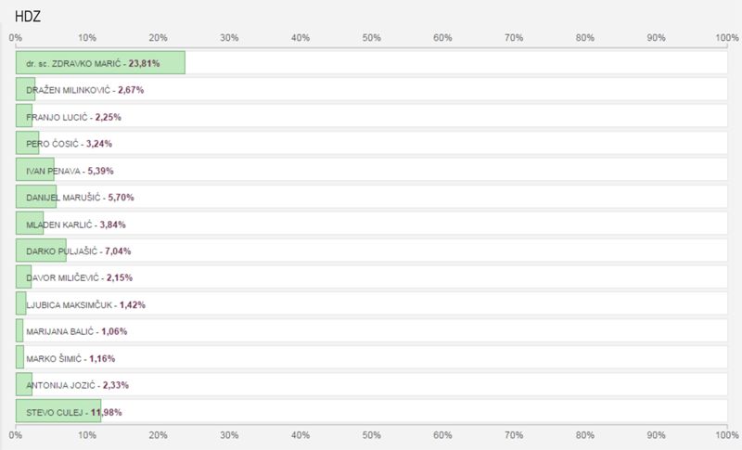Click Dražen Milinković's result bar
The width and height of the screenshot is (742, 450).
pyautogui.click(x=26, y=89)
